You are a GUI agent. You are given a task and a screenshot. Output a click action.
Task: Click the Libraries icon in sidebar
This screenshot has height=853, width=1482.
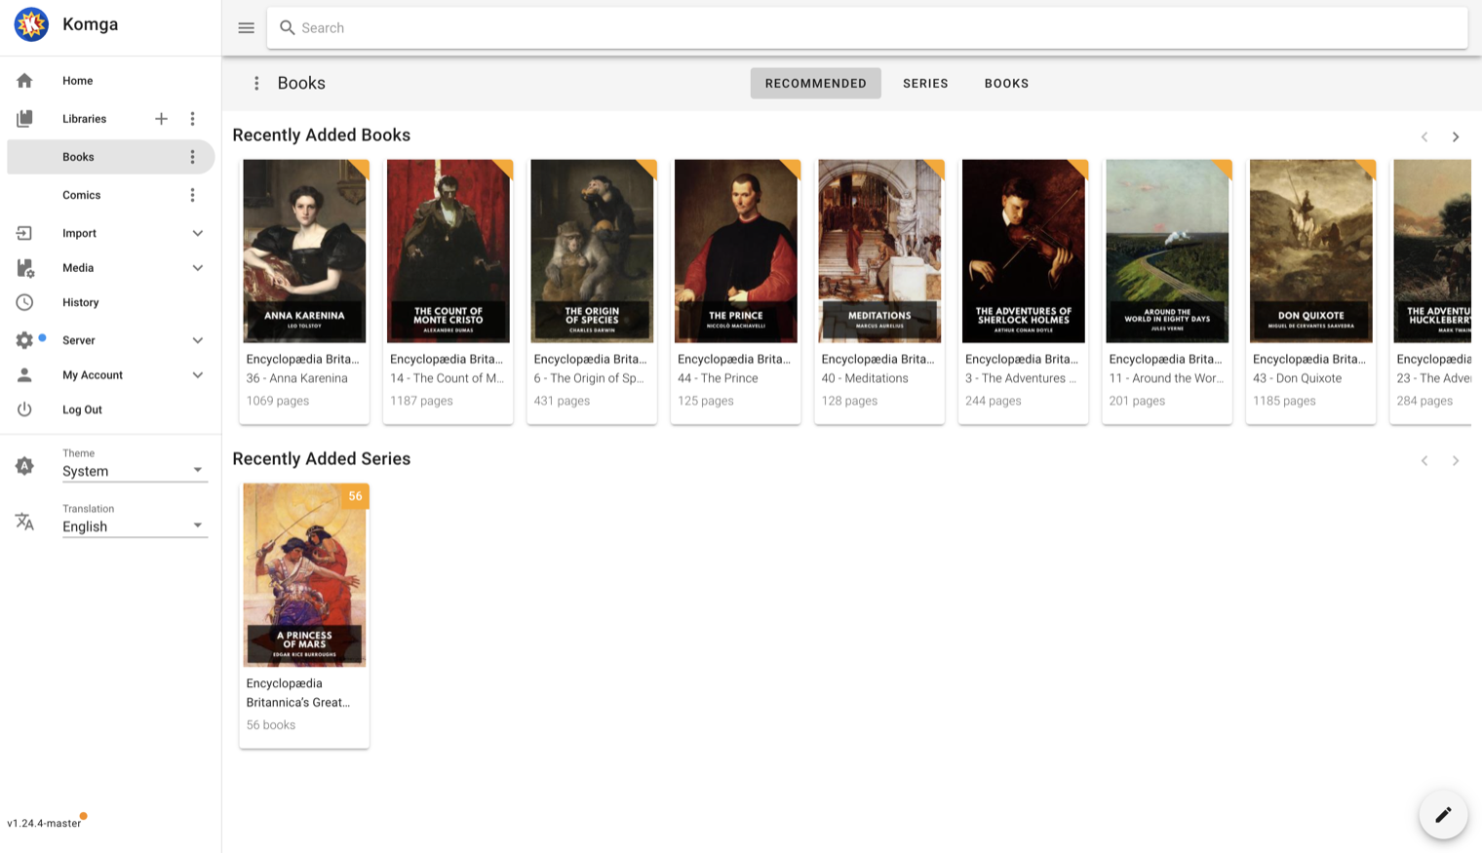coord(24,119)
